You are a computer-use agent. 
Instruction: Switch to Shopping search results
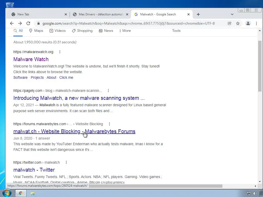[x=82, y=31]
